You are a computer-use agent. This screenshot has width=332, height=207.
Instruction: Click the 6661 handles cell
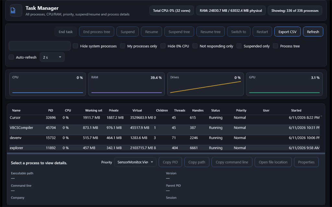194,148
